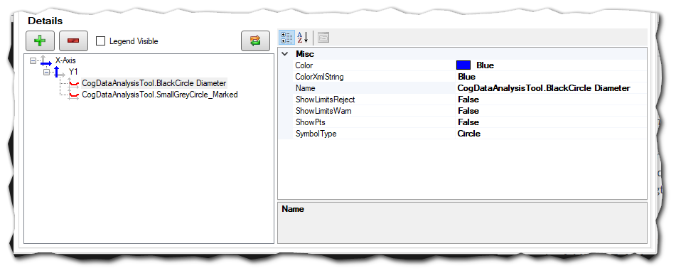Image resolution: width=676 pixels, height=273 pixels.
Task: Click the ShowPts False value
Action: point(468,122)
